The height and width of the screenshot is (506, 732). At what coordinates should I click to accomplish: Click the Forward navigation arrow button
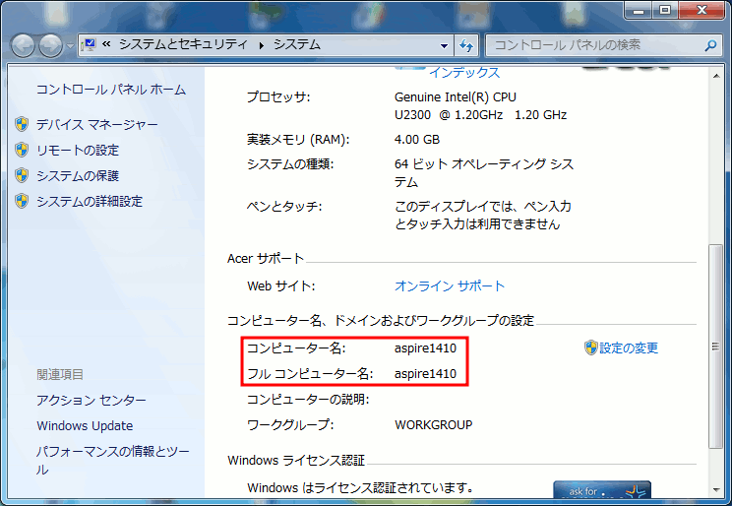[49, 45]
